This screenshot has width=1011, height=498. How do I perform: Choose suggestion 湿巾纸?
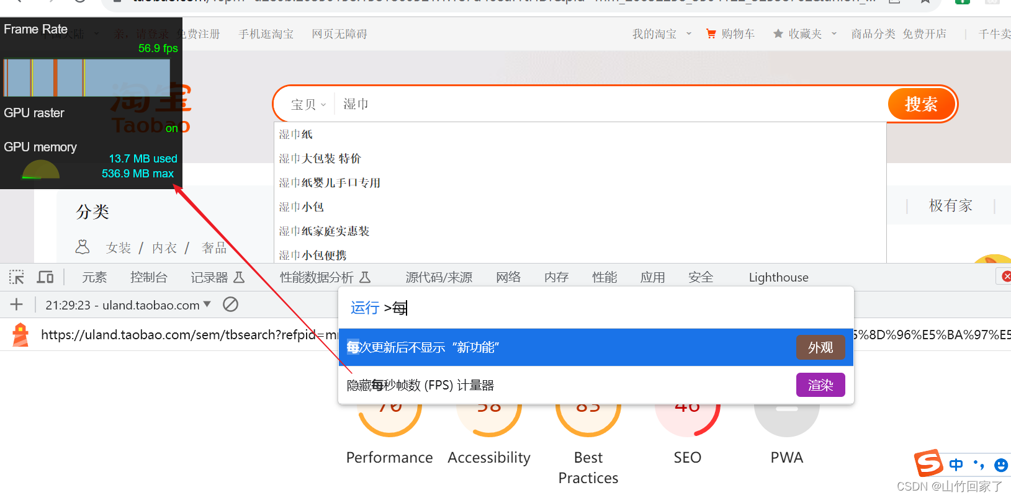pos(580,135)
